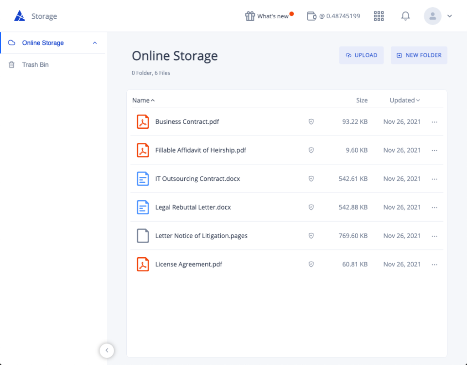467x365 pixels.
Task: Click the shield icon on Legal Rebuttal Letter row
Action: coord(311,207)
